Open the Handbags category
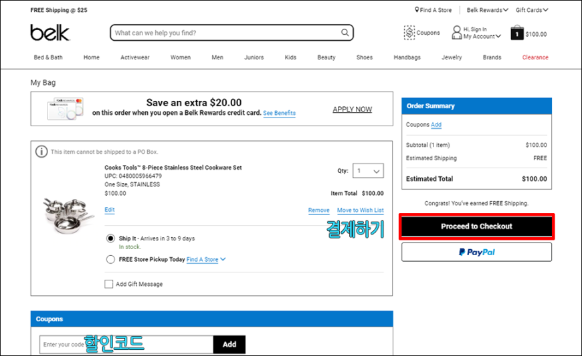The width and height of the screenshot is (582, 356). coord(407,57)
